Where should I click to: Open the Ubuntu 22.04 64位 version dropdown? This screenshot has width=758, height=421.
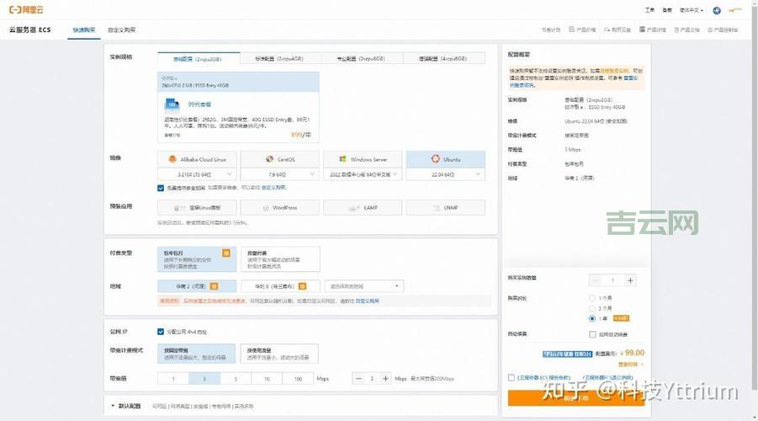pyautogui.click(x=446, y=174)
